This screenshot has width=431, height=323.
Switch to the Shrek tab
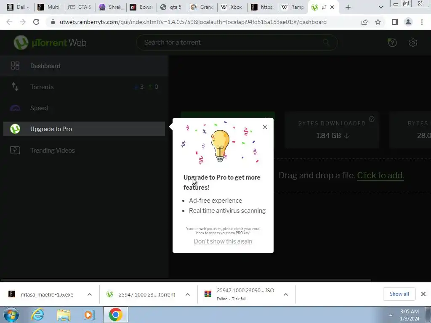pyautogui.click(x=111, y=7)
